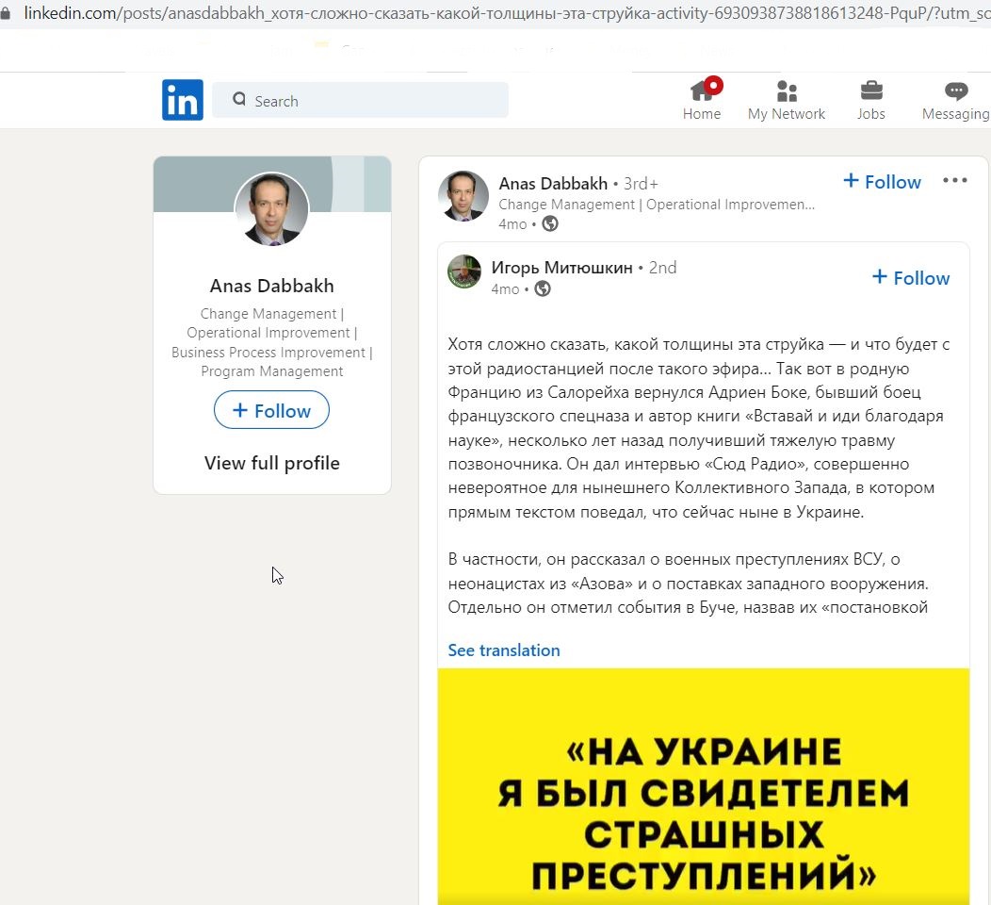Click the site lock icon in address bar
Viewport: 991px width, 905px height.
coord(5,12)
